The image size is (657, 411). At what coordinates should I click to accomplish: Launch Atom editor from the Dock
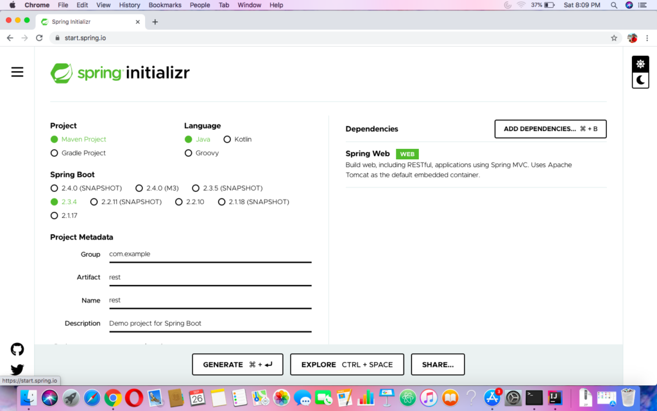[x=407, y=397]
